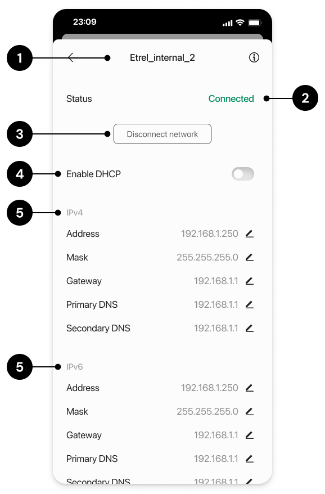Select the IPv4 address value 192.168.1.250
Screen dimensions: 325x494
click(x=209, y=233)
